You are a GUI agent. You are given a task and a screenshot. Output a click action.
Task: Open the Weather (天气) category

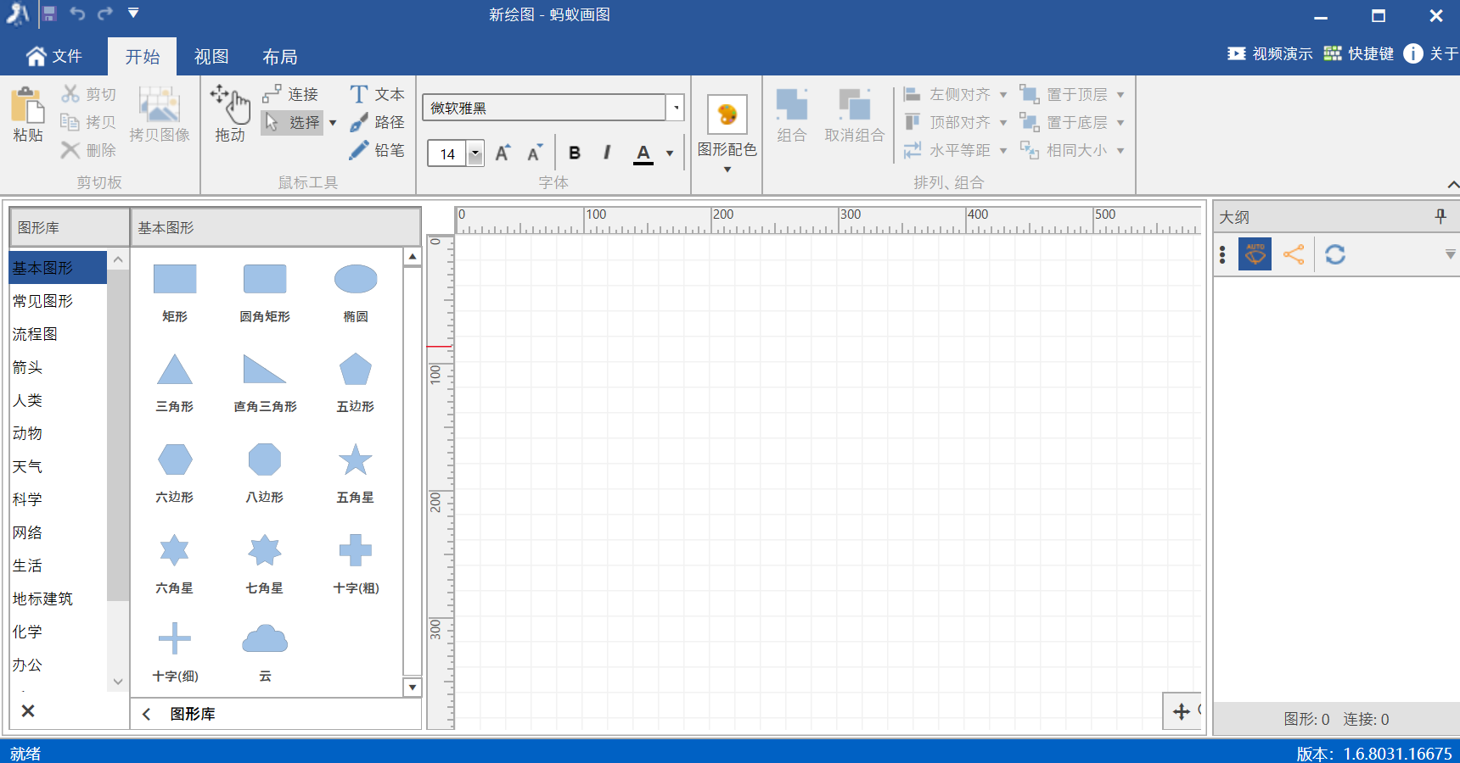click(58, 466)
